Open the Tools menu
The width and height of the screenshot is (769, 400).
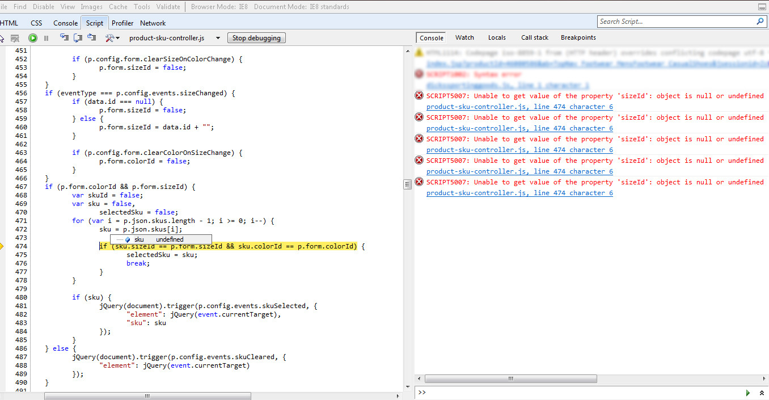point(142,7)
